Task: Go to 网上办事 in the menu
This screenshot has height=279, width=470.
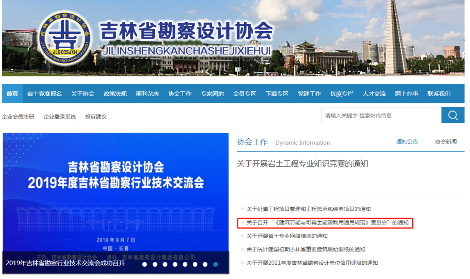Action: [406, 93]
